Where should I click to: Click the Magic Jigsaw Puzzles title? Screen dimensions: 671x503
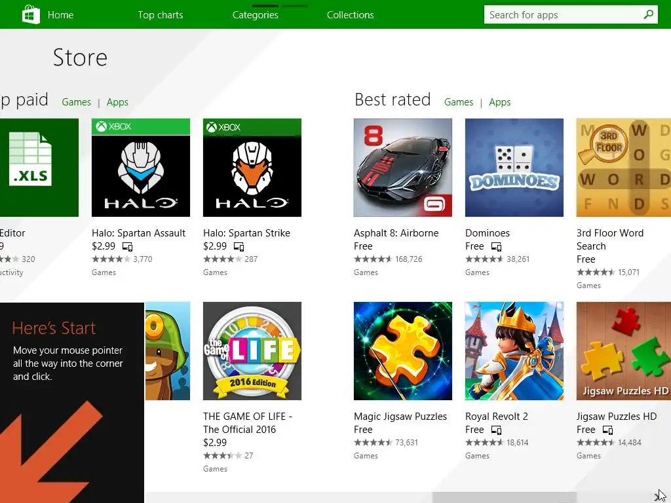click(x=400, y=417)
